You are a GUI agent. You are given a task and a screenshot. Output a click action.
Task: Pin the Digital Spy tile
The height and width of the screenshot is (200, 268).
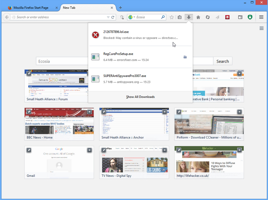[x=104, y=150]
